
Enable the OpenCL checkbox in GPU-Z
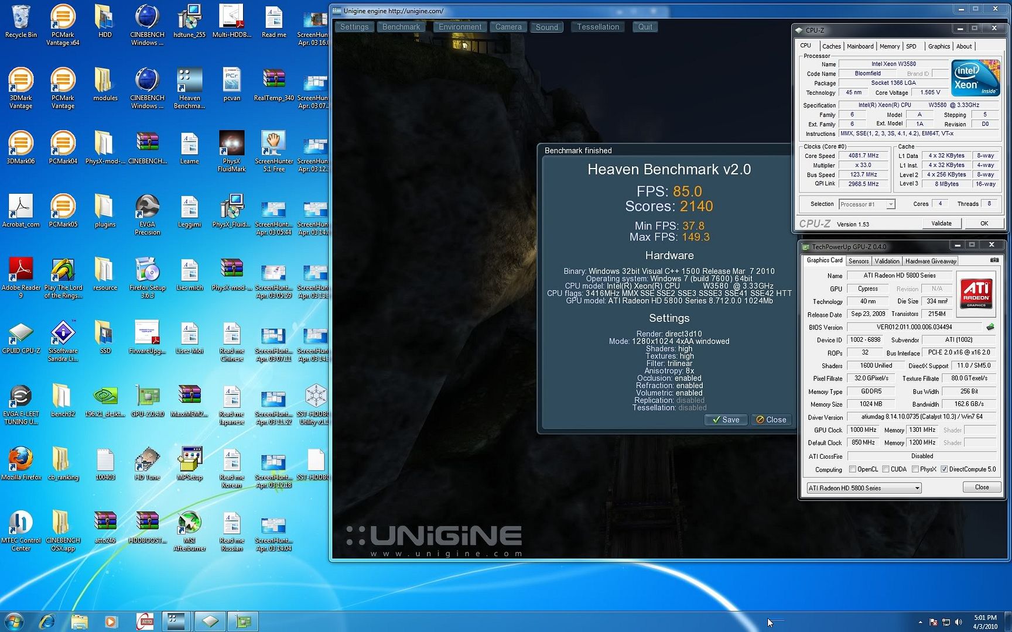(x=853, y=469)
